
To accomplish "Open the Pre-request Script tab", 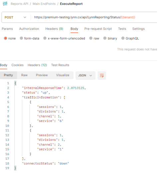I will coord(98,29).
